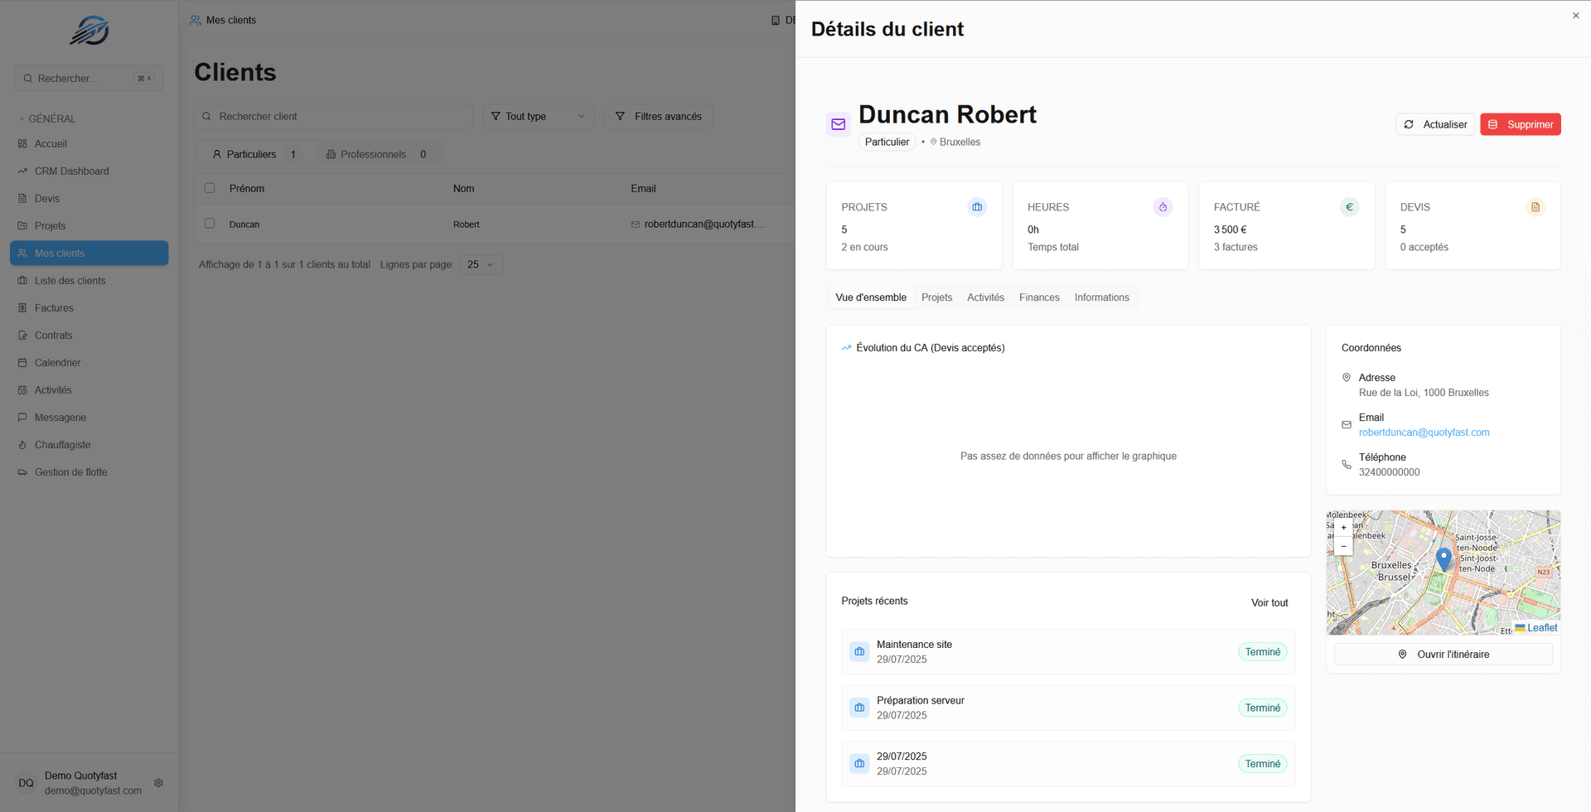The height and width of the screenshot is (812, 1591).
Task: Navigate to Messagerie in sidebar
Action: point(61,417)
